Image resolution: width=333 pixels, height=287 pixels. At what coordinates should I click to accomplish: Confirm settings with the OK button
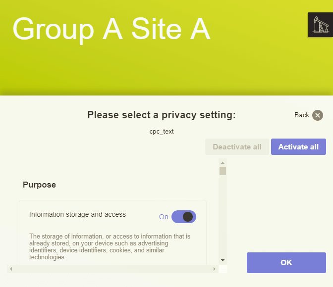pos(286,263)
